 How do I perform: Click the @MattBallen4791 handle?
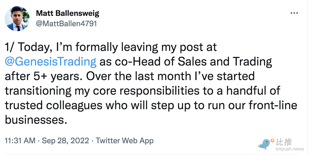pyautogui.click(x=66, y=24)
